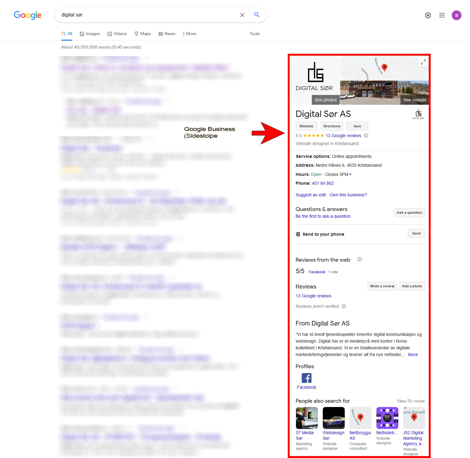Switch to the Images tab
The image size is (470, 458).
coord(90,34)
